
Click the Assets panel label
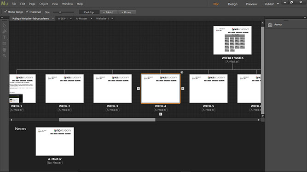(x=278, y=25)
